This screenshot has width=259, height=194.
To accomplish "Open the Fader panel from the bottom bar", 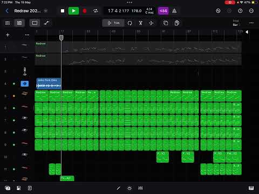I will pyautogui.click(x=30, y=188).
